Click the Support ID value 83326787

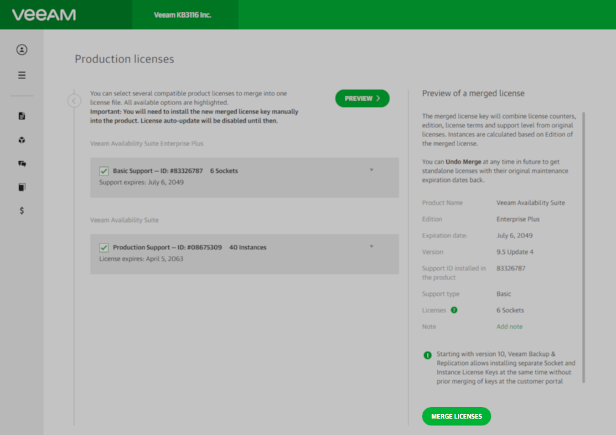[511, 268]
